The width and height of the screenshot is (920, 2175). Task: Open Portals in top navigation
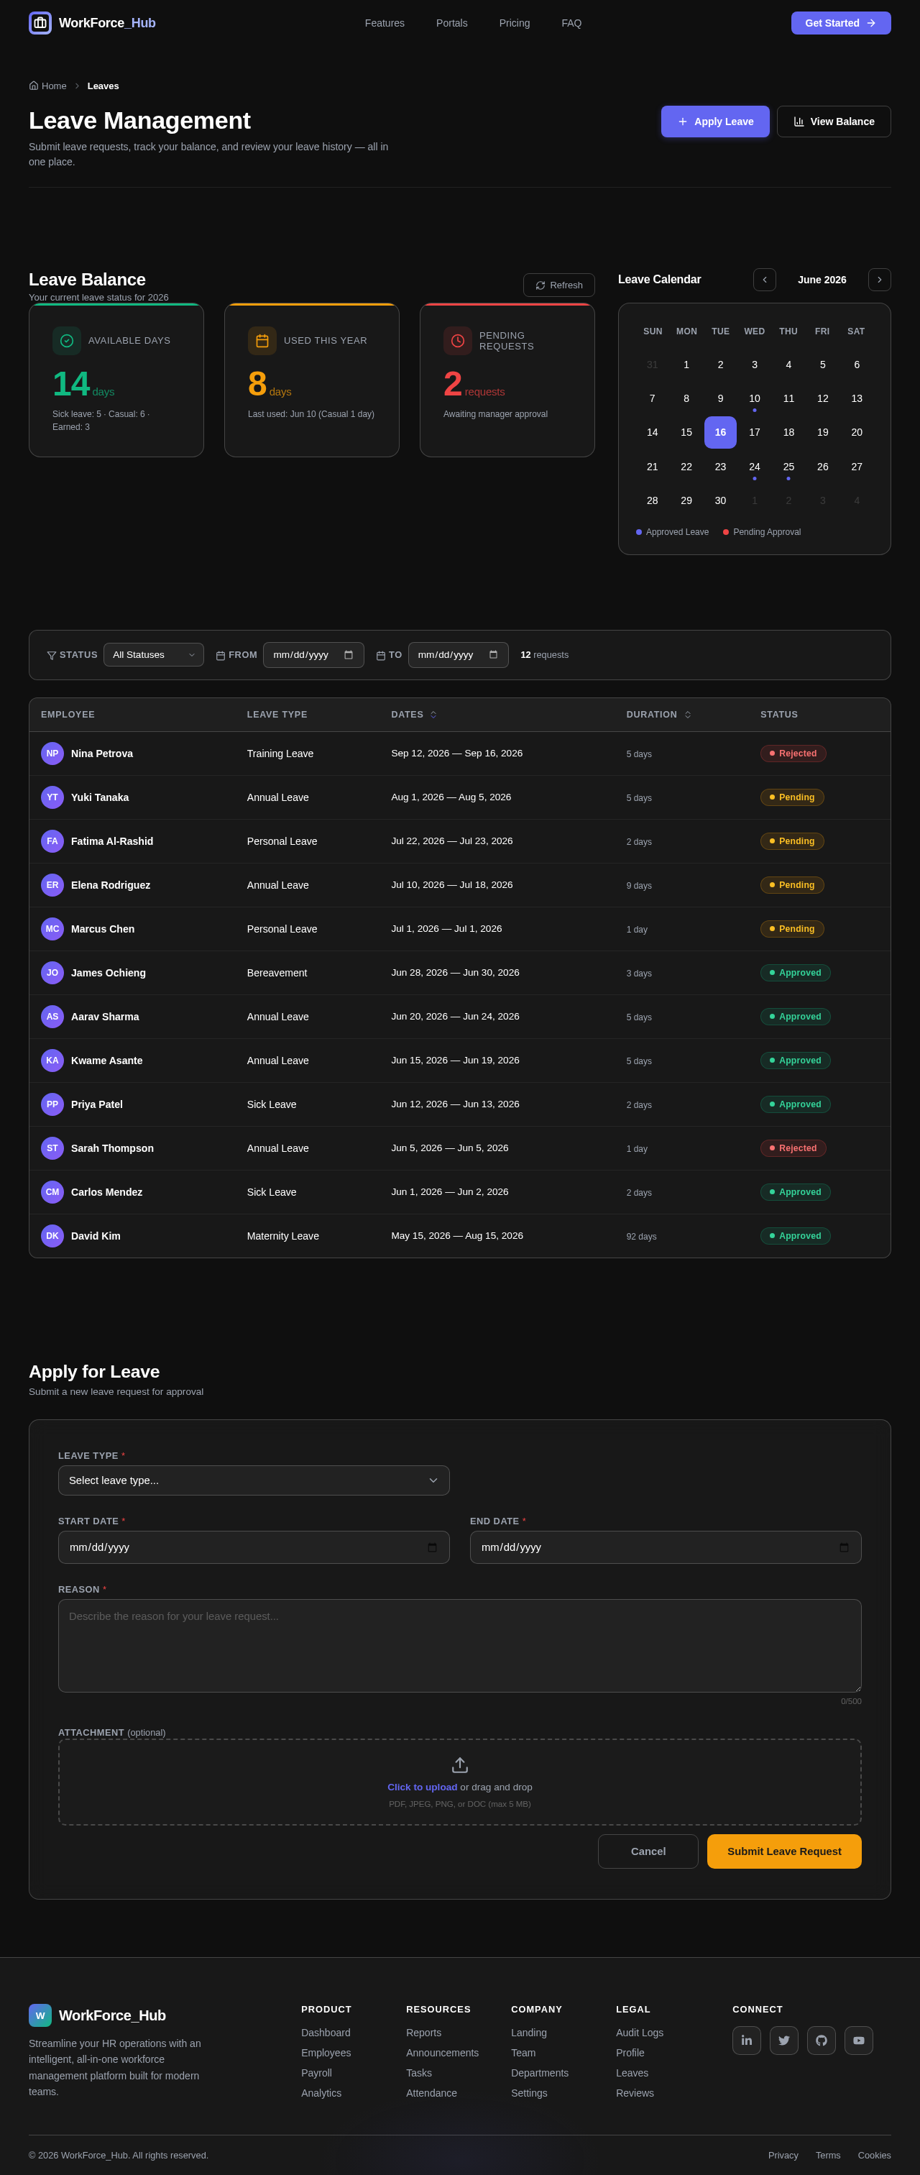[451, 23]
